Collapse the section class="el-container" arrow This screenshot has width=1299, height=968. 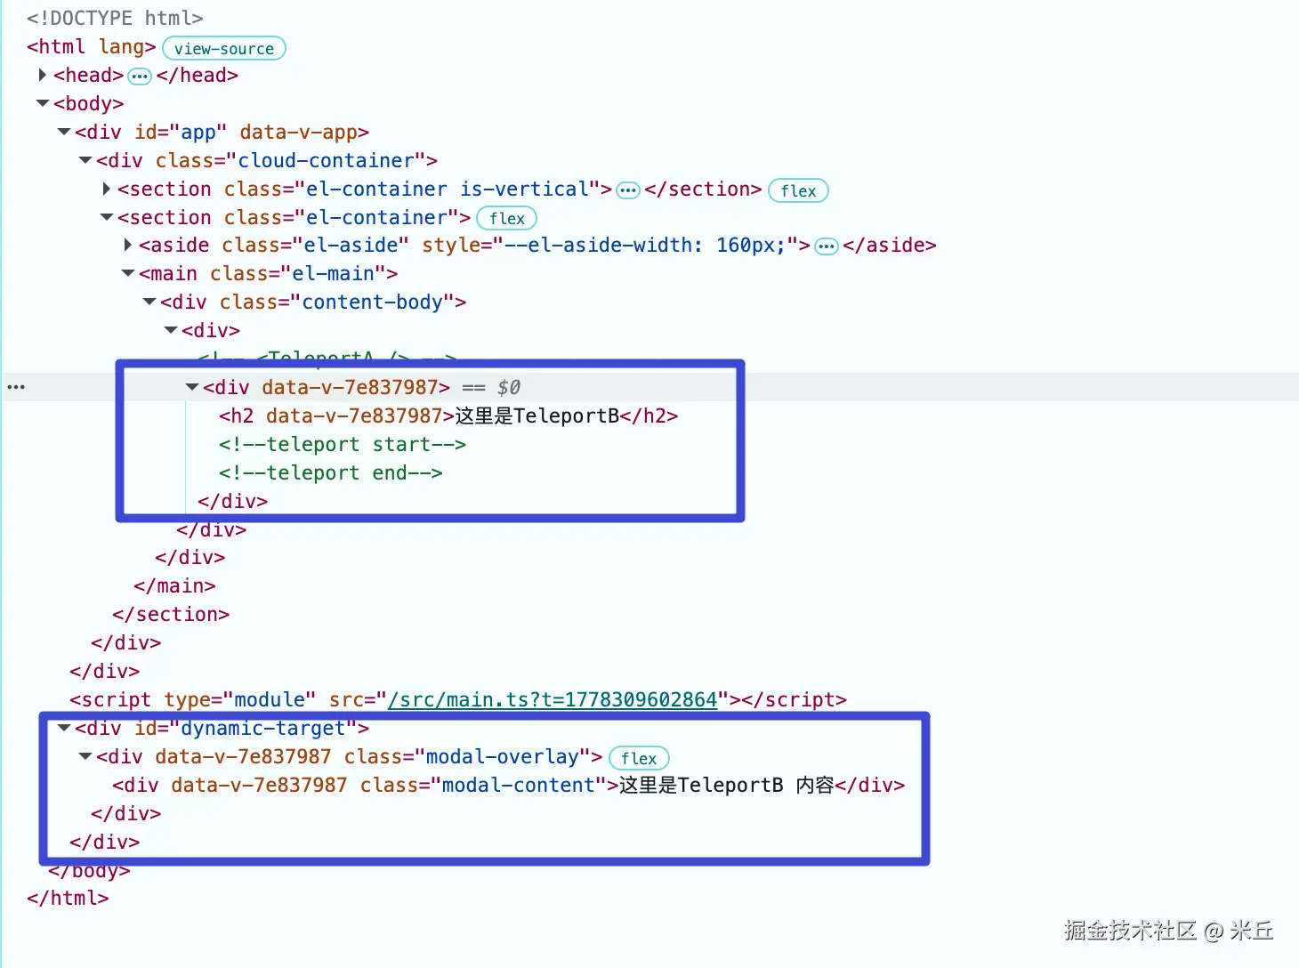[107, 217]
